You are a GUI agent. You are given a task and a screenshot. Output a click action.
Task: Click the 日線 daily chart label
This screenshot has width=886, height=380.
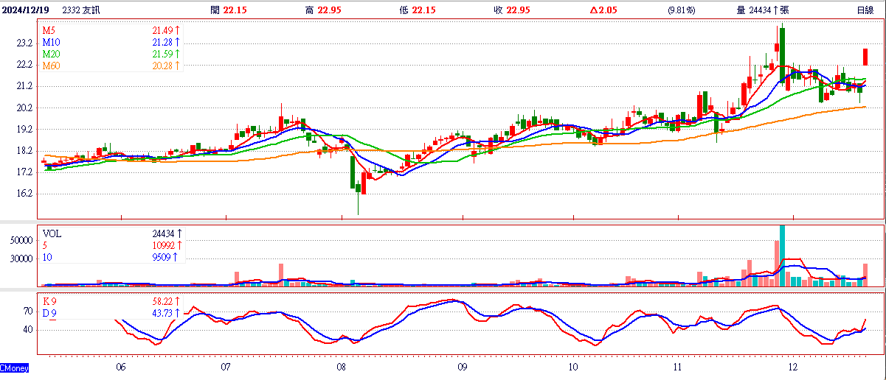pos(865,10)
